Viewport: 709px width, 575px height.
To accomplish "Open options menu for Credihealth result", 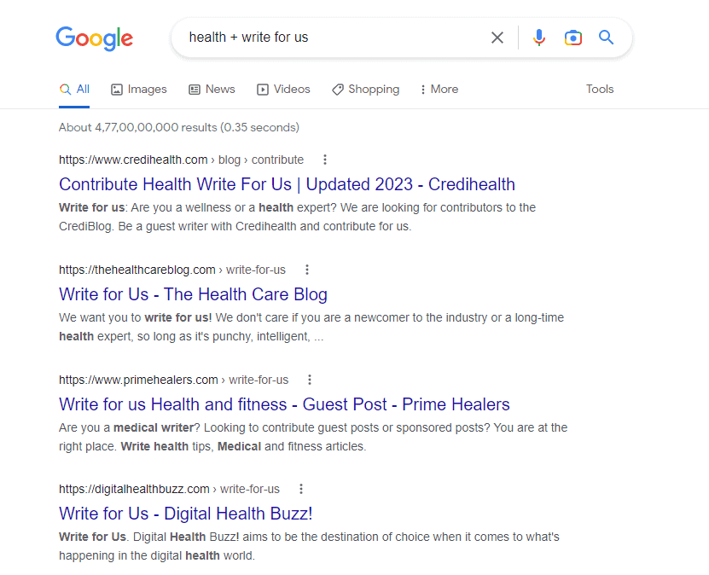I will point(325,160).
